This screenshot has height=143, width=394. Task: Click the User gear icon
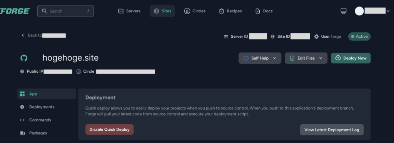click(316, 37)
